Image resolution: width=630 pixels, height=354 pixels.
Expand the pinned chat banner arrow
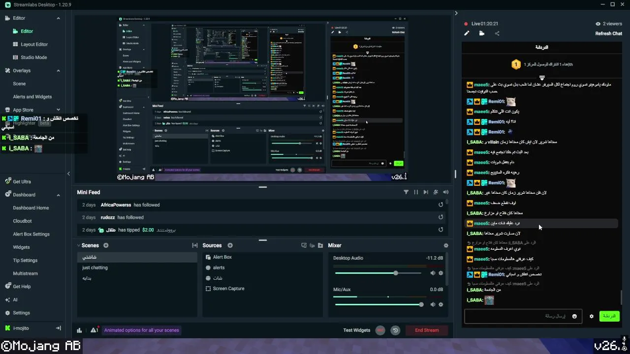coord(542,78)
